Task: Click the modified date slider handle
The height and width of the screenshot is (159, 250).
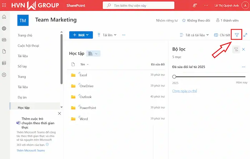Action: [174, 76]
